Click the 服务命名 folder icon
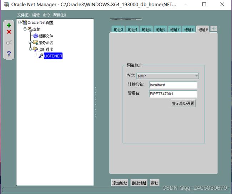Screen dimensions: 232x194 pos(35,42)
